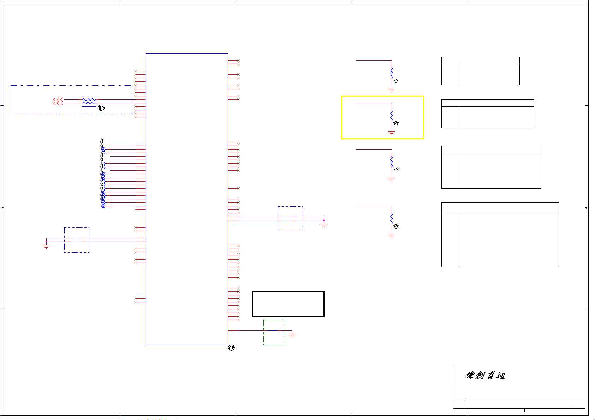
Task: Click the header row of the topmost table
Action: pyautogui.click(x=481, y=60)
